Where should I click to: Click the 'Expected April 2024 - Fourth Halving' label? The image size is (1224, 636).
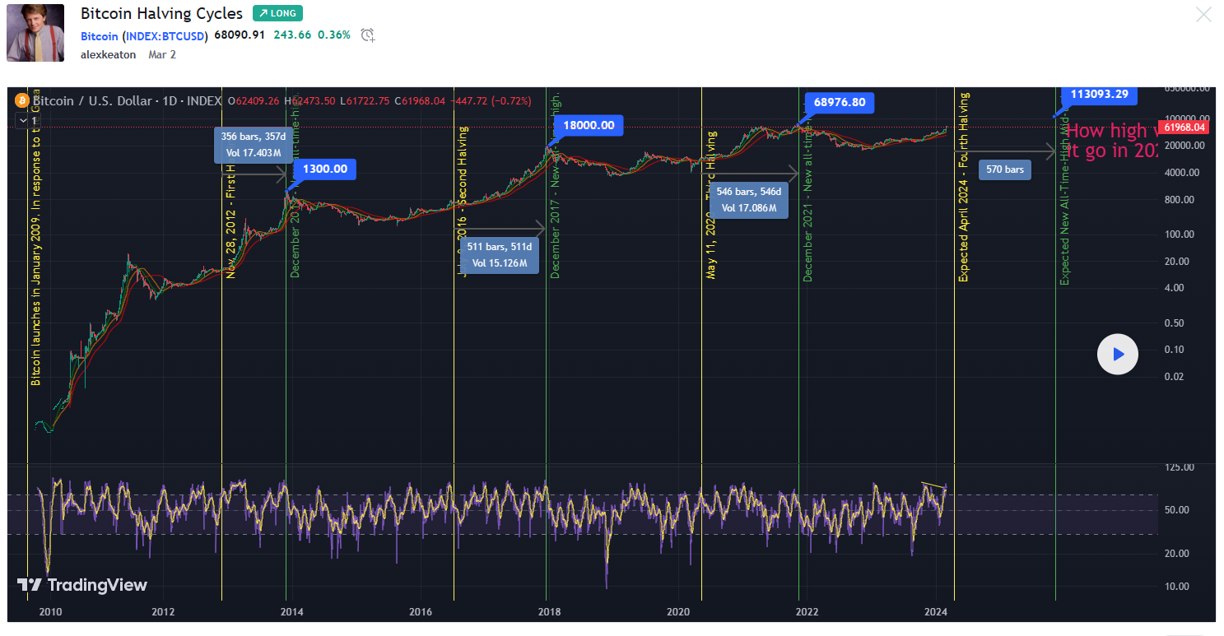click(963, 188)
